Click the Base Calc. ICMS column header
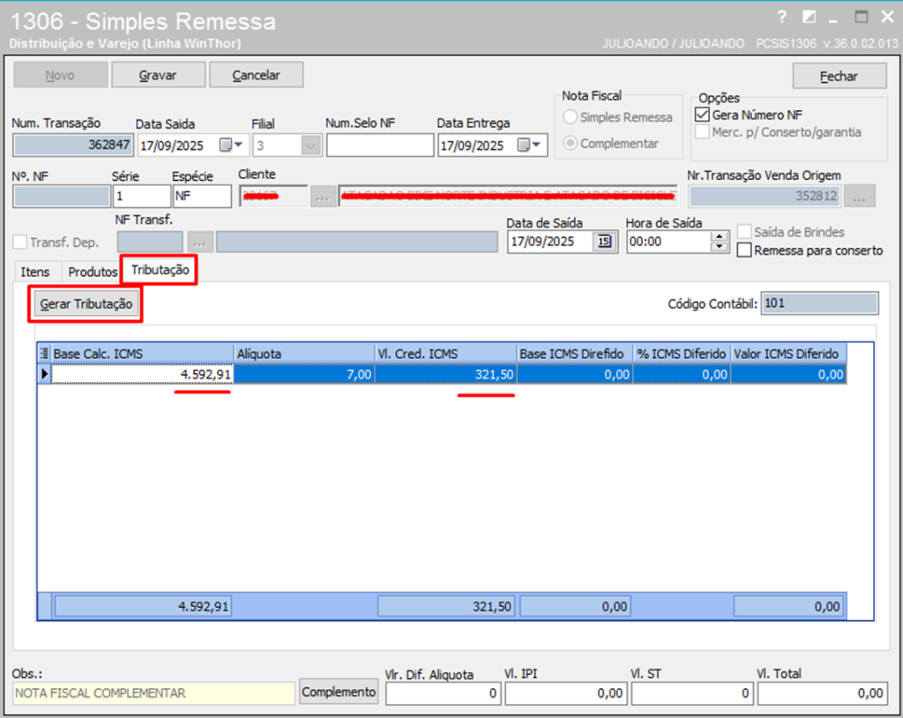903x718 pixels. tap(142, 354)
